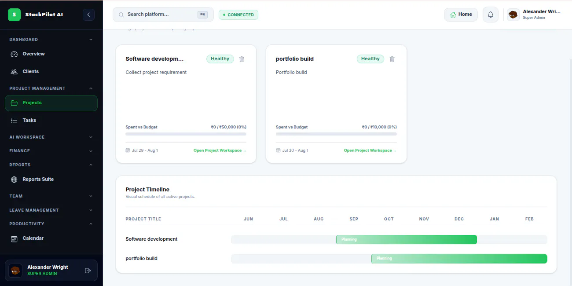Delete the Software development project card
Screen dimensions: 572x286
[x=242, y=59]
